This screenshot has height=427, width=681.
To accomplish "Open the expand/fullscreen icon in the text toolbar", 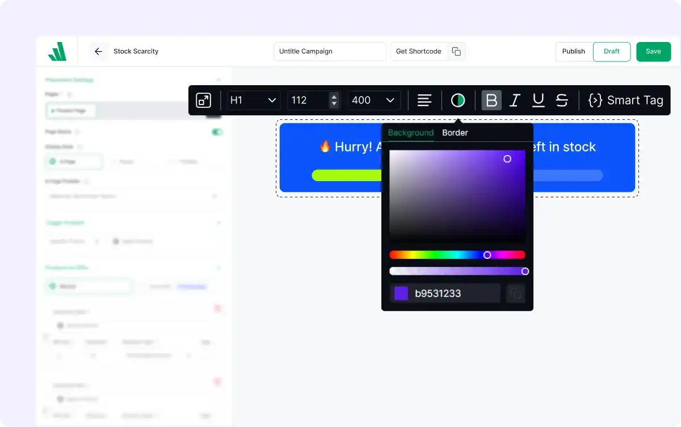I will 204,100.
